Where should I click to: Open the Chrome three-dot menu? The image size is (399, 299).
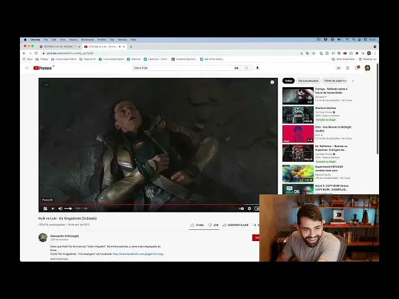[x=375, y=54]
